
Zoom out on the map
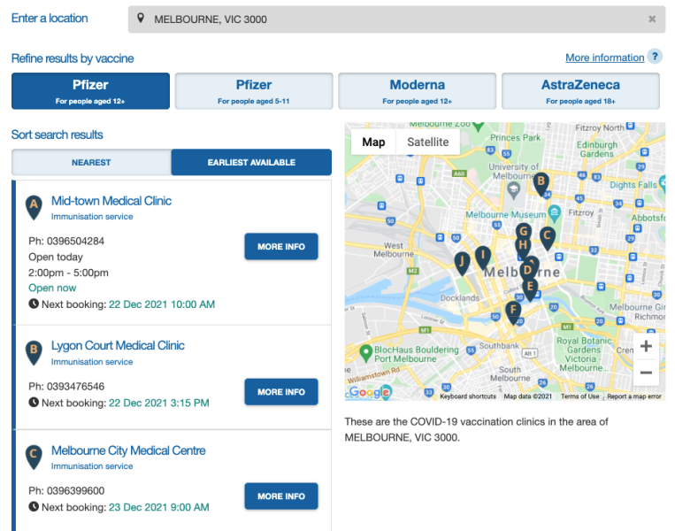coord(646,373)
